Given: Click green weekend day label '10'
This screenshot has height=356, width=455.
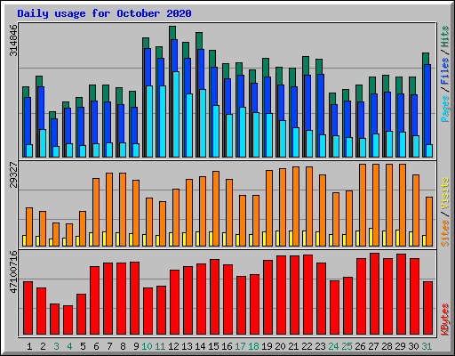Looking at the screenshot, I should click(147, 346).
